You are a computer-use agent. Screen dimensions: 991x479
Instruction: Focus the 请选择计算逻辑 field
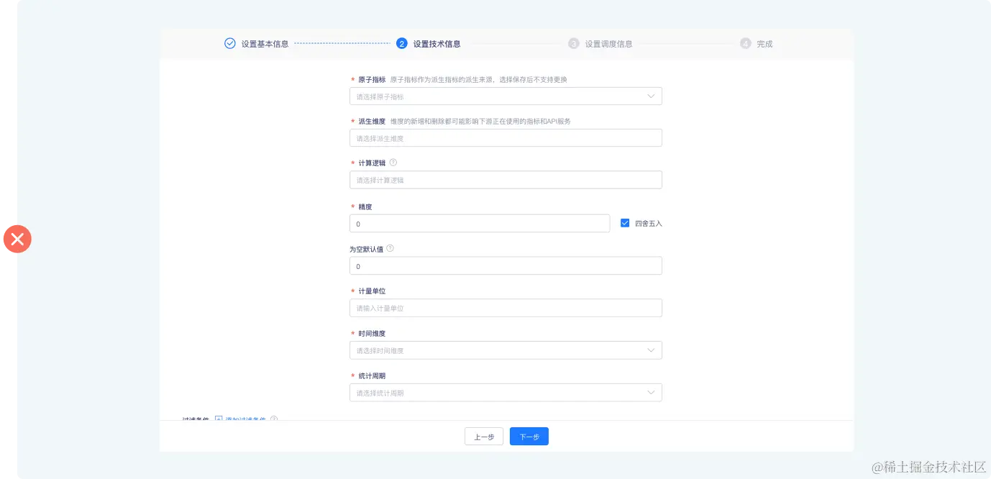pyautogui.click(x=506, y=180)
